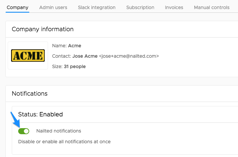This screenshot has height=157, width=238.
Task: Click the Company information heading
Action: click(x=43, y=29)
